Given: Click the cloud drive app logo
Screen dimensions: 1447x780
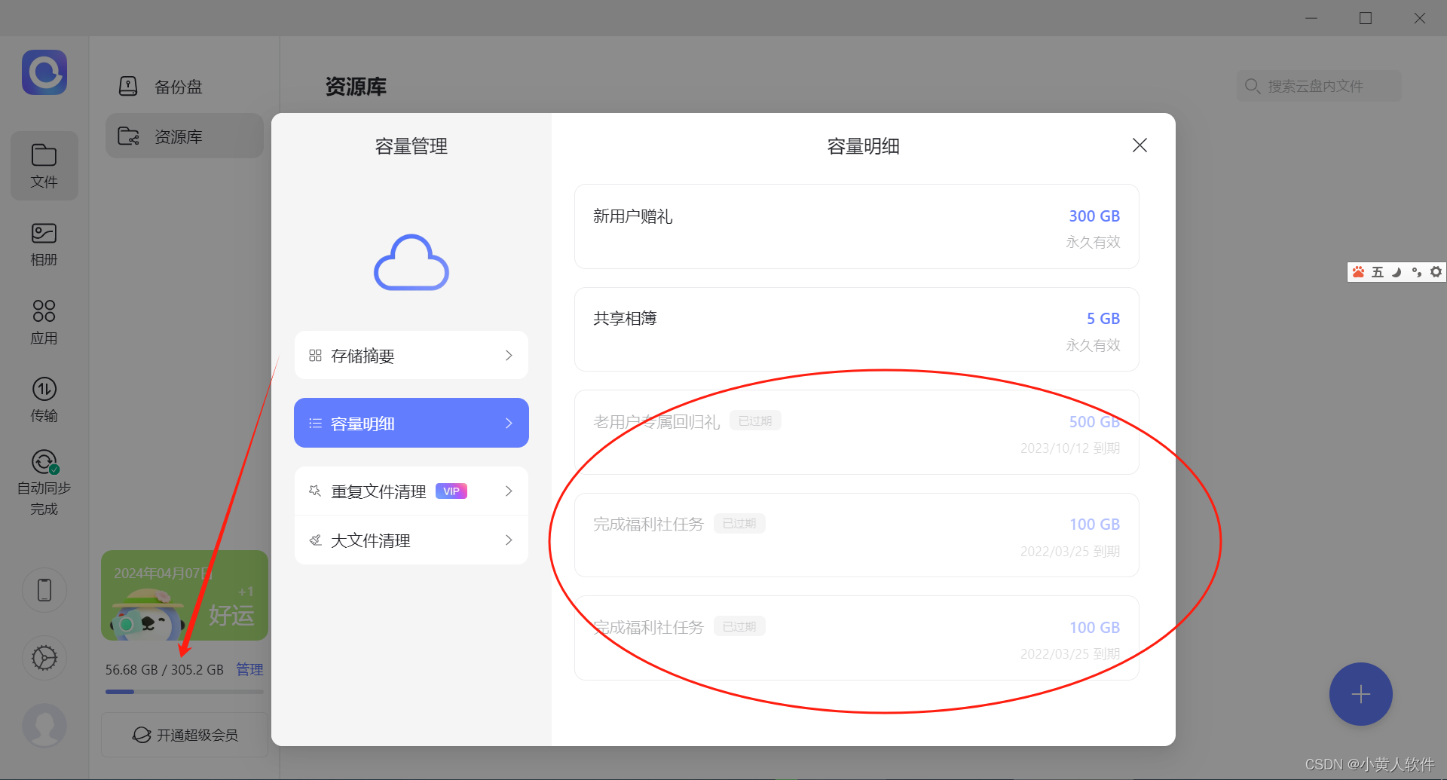Looking at the screenshot, I should [44, 72].
